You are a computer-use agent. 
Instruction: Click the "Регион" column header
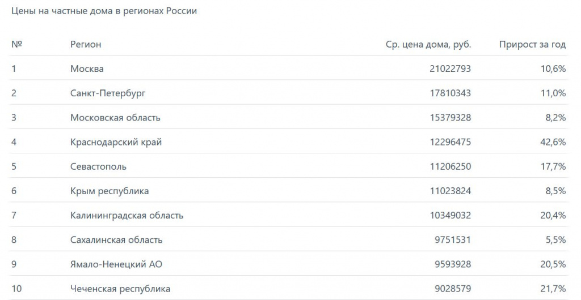point(86,44)
